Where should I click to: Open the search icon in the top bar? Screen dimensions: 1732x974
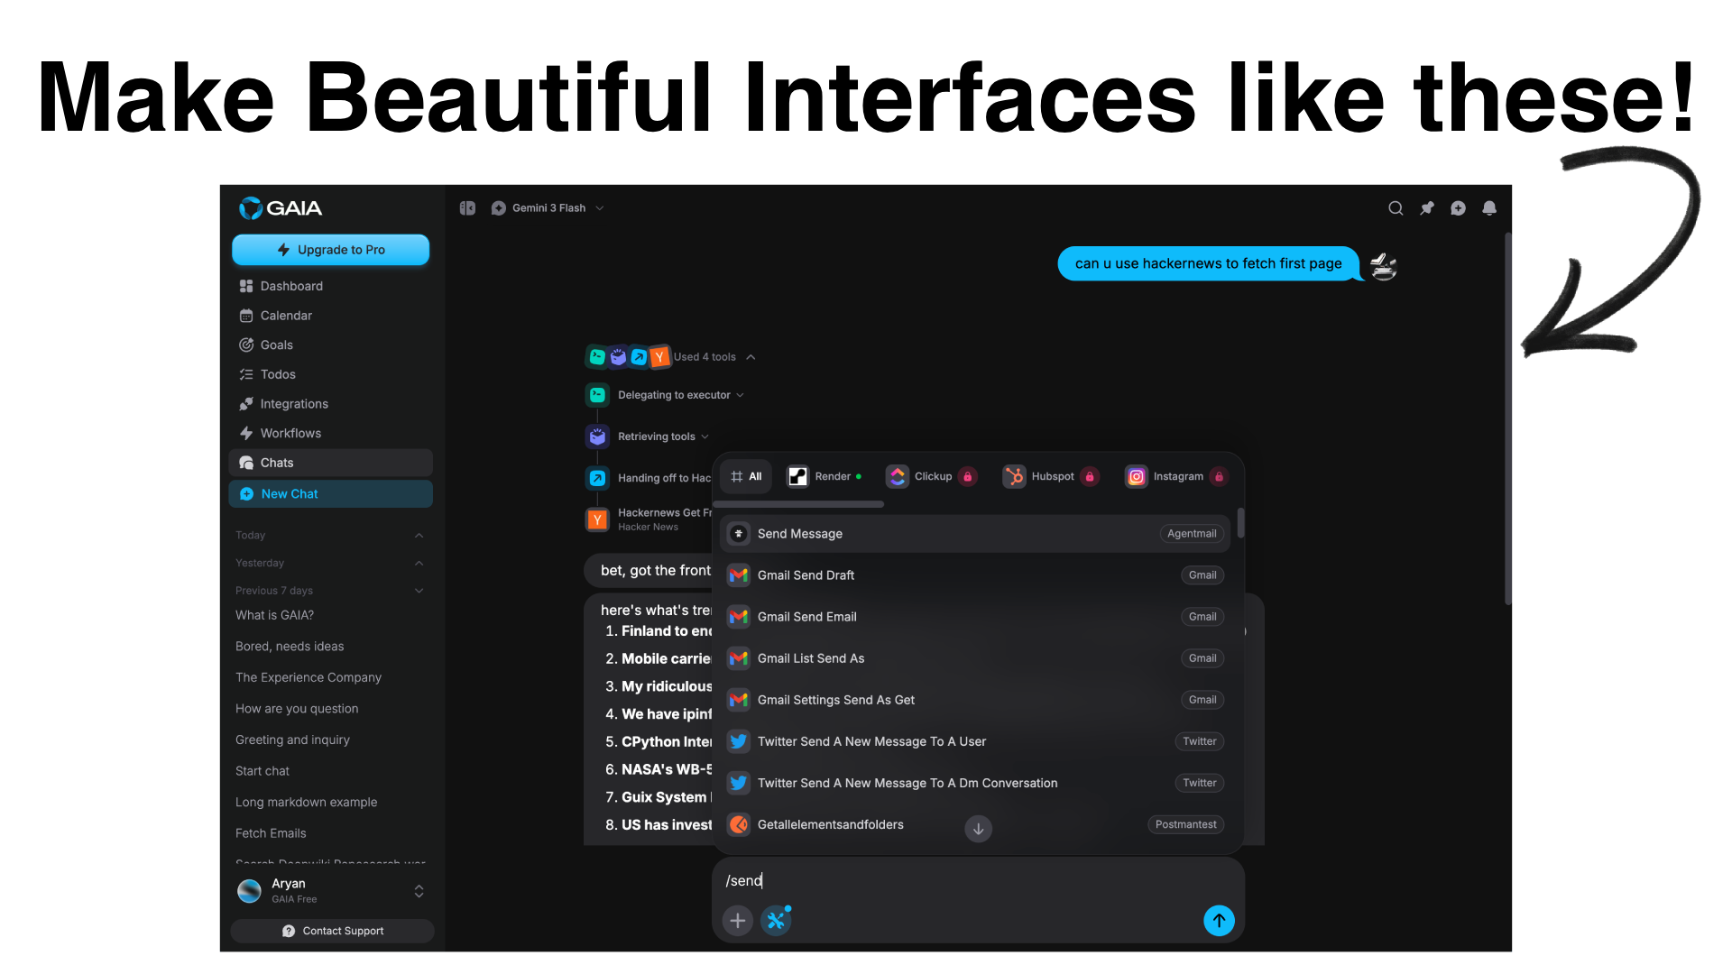click(1396, 207)
